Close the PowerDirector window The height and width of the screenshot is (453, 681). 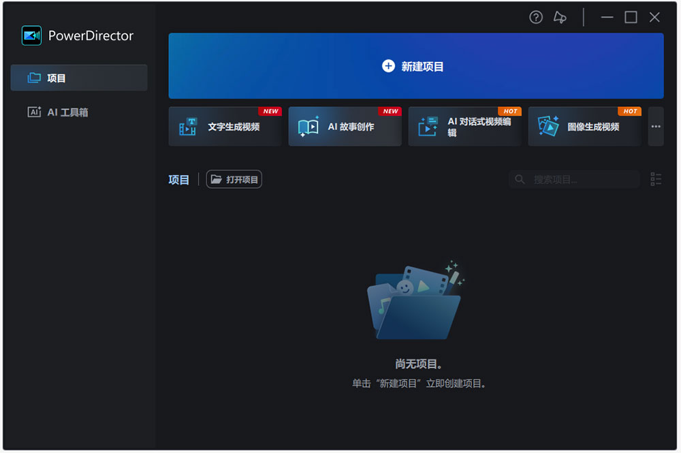tap(654, 18)
